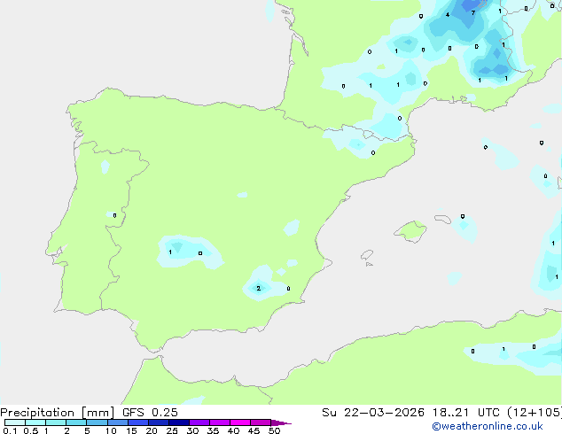Viewport: 562px width, 434px height.
Task: Click the 'Su 22-03-2026 18..21 UTC' date label
Action: (413, 413)
